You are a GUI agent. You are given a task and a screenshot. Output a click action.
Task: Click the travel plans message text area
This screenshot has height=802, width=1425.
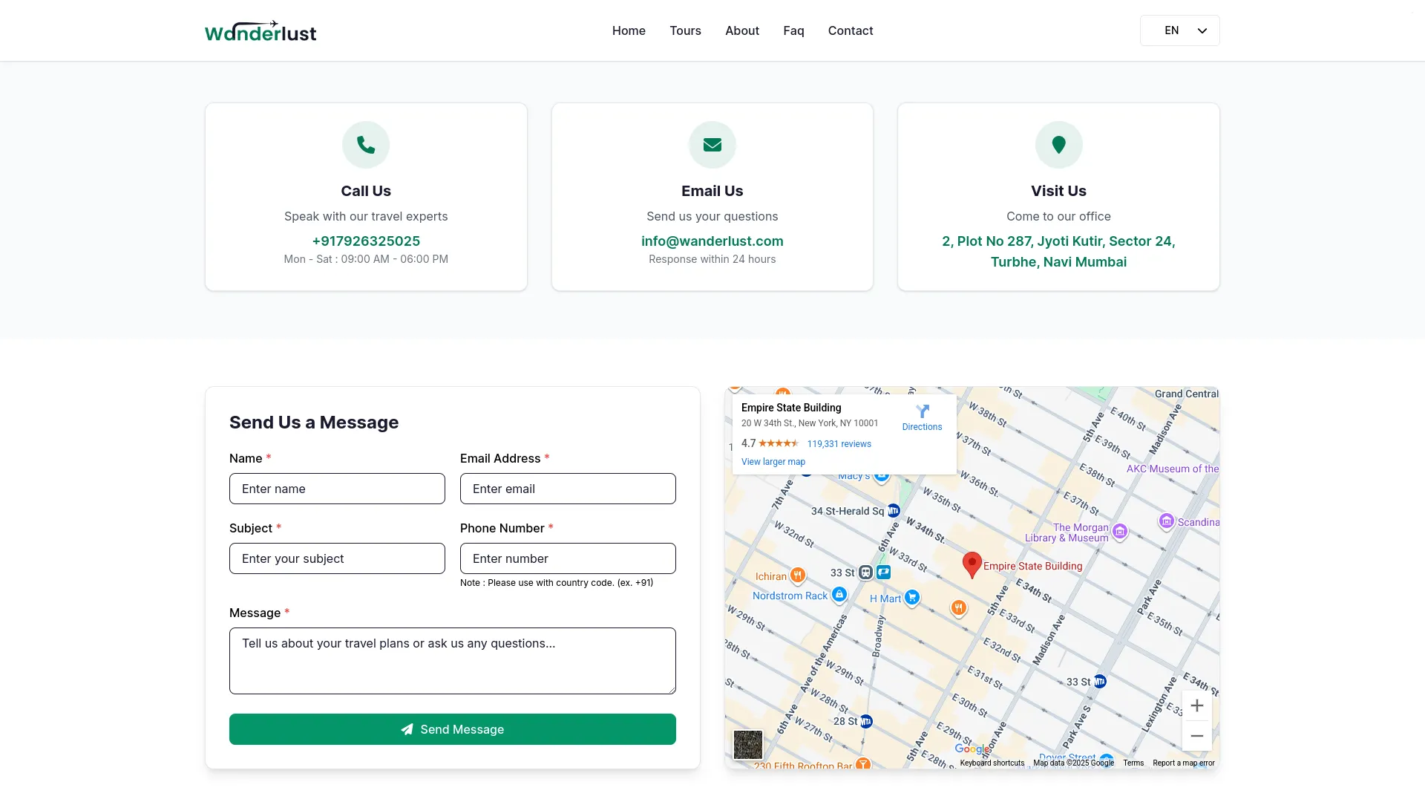pos(452,660)
